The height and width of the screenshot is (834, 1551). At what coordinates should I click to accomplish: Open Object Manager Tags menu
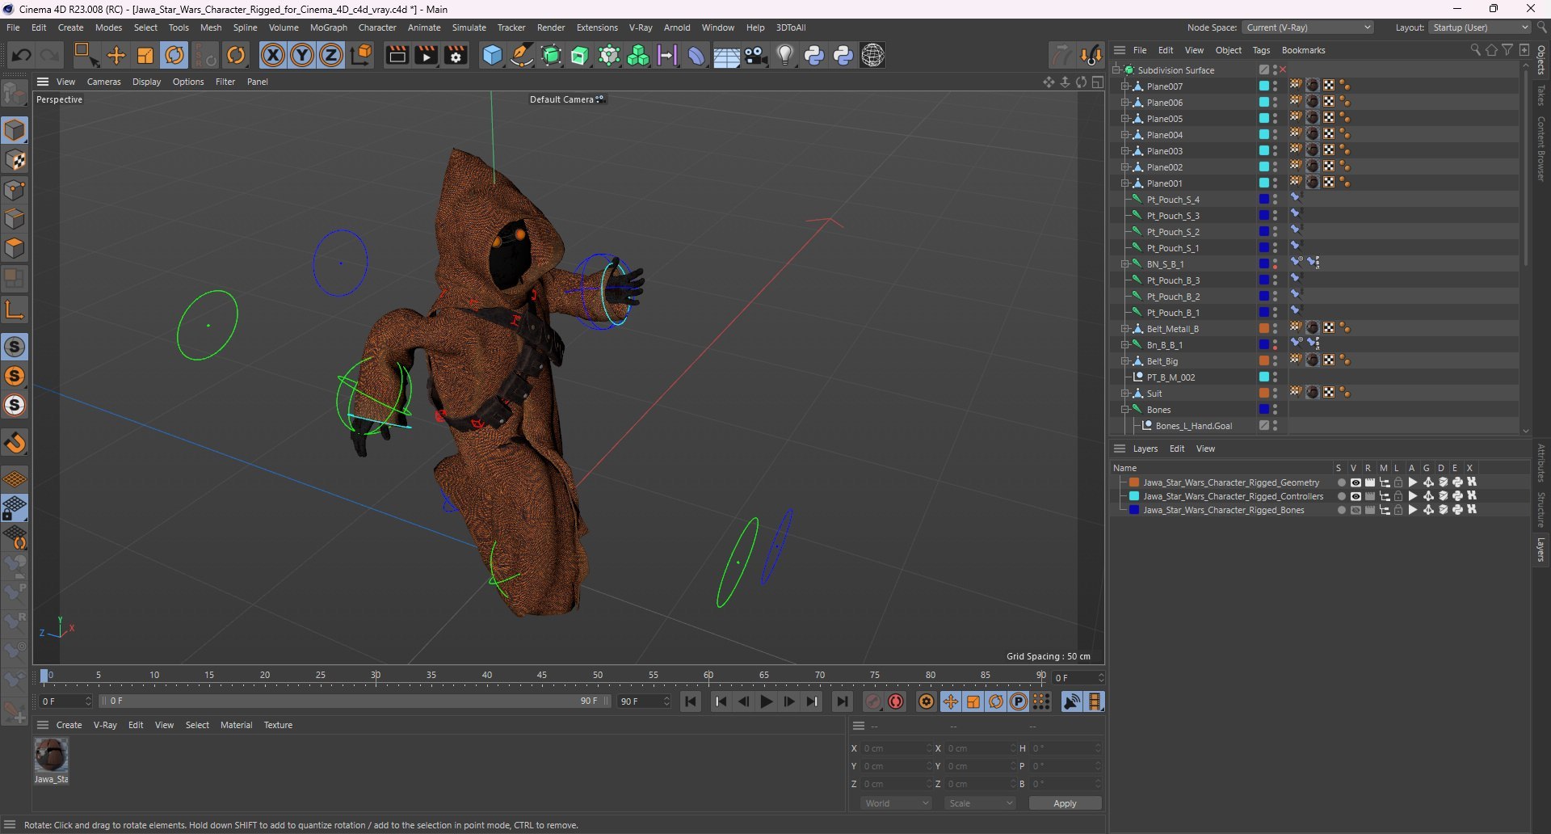tap(1261, 50)
